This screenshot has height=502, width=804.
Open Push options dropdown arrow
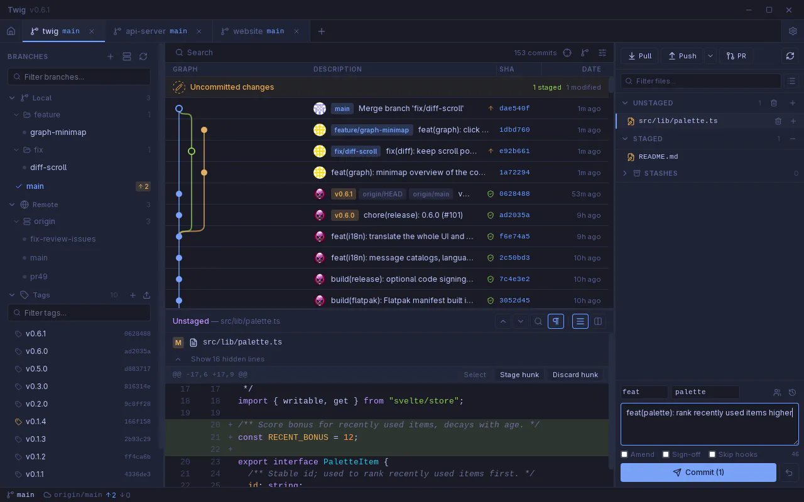click(710, 56)
